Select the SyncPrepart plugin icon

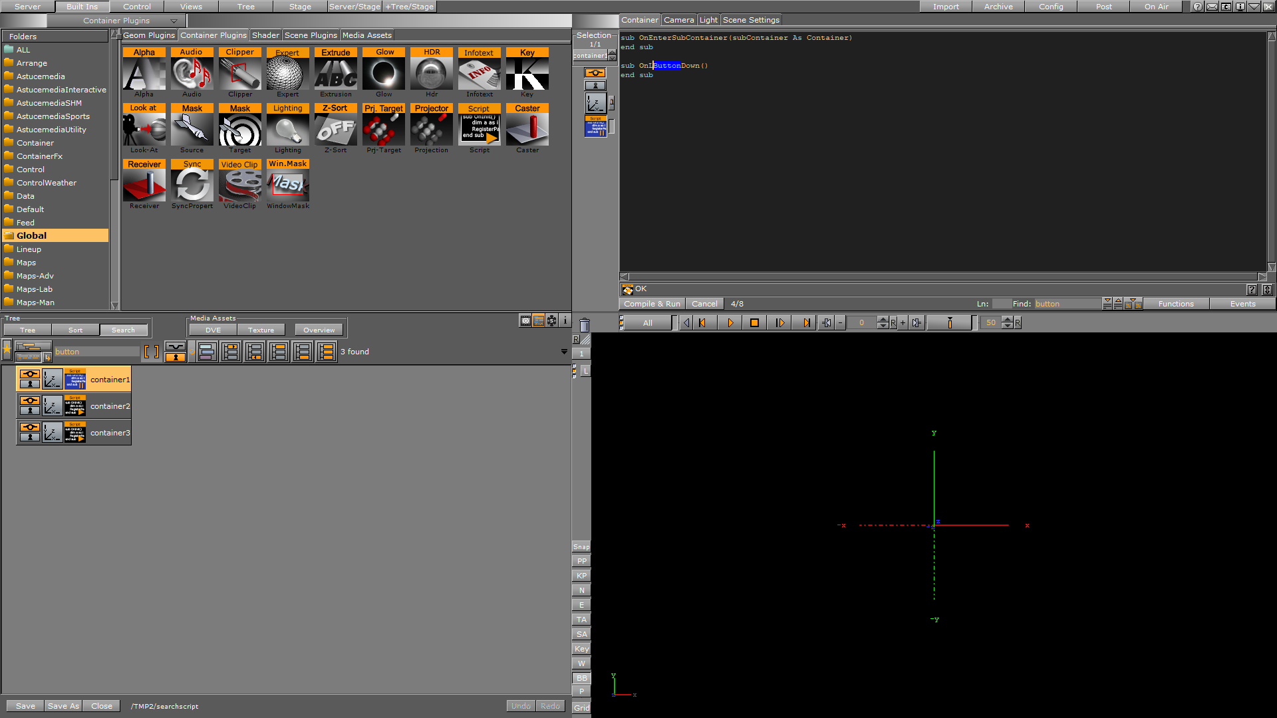191,185
